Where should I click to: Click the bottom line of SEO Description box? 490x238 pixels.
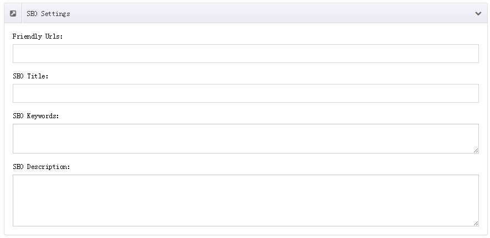tap(246, 226)
